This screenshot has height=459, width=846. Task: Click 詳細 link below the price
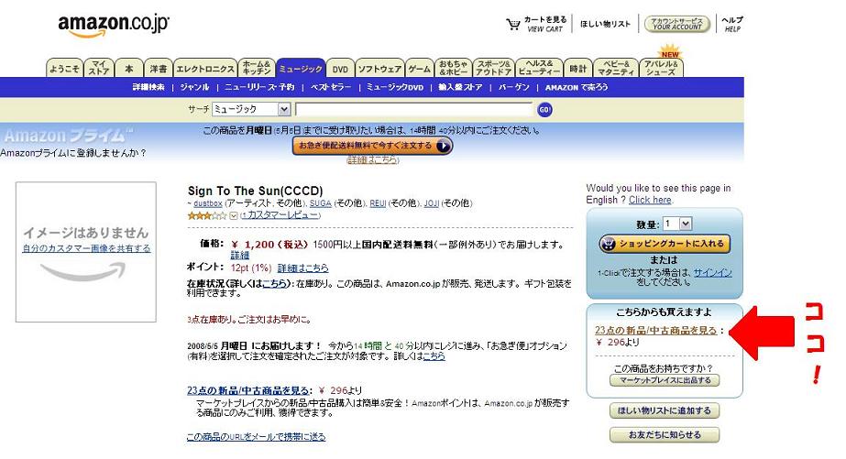click(x=240, y=255)
